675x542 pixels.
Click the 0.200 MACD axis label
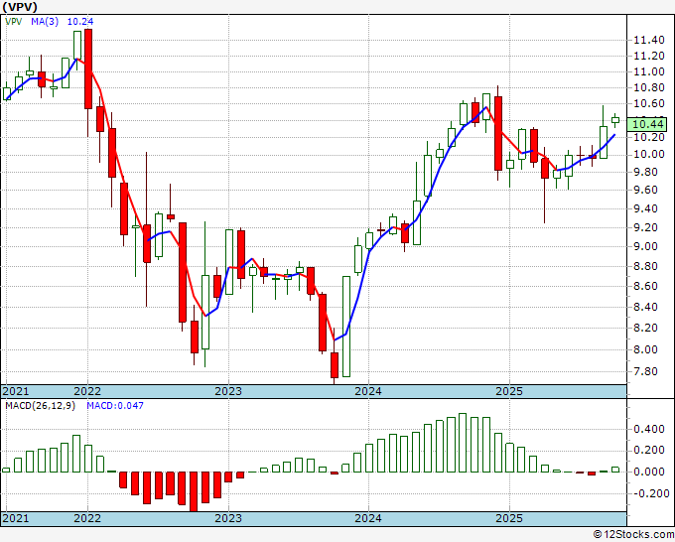(649, 451)
